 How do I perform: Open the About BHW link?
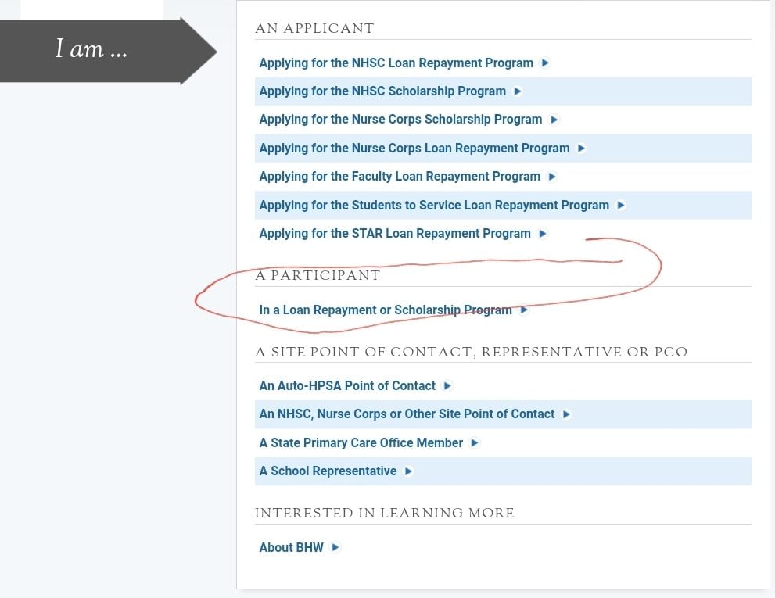(x=291, y=547)
